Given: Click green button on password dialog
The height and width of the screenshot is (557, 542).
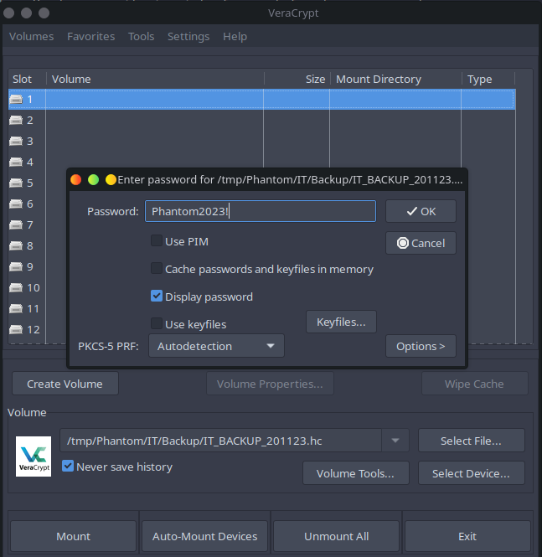Looking at the screenshot, I should [94, 180].
